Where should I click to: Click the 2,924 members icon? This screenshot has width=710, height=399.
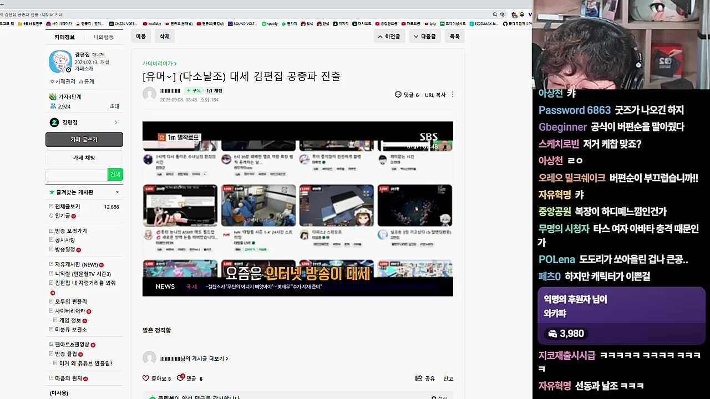[x=53, y=106]
